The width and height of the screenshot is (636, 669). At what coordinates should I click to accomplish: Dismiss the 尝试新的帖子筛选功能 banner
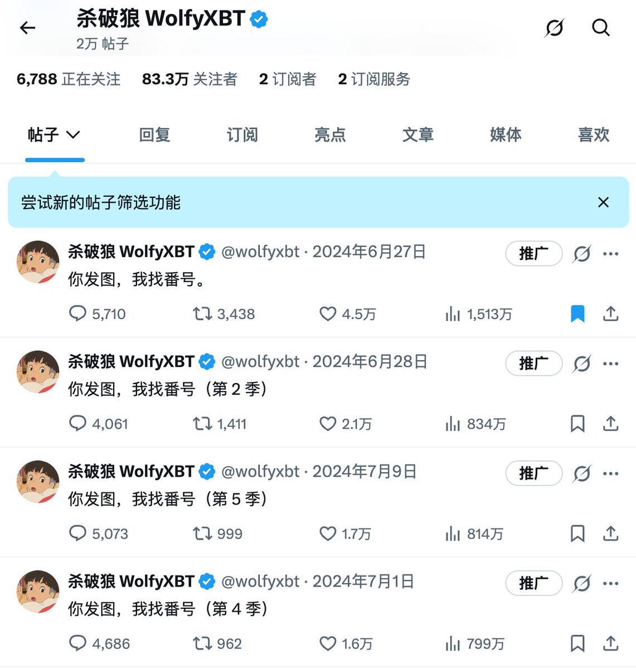tap(603, 202)
